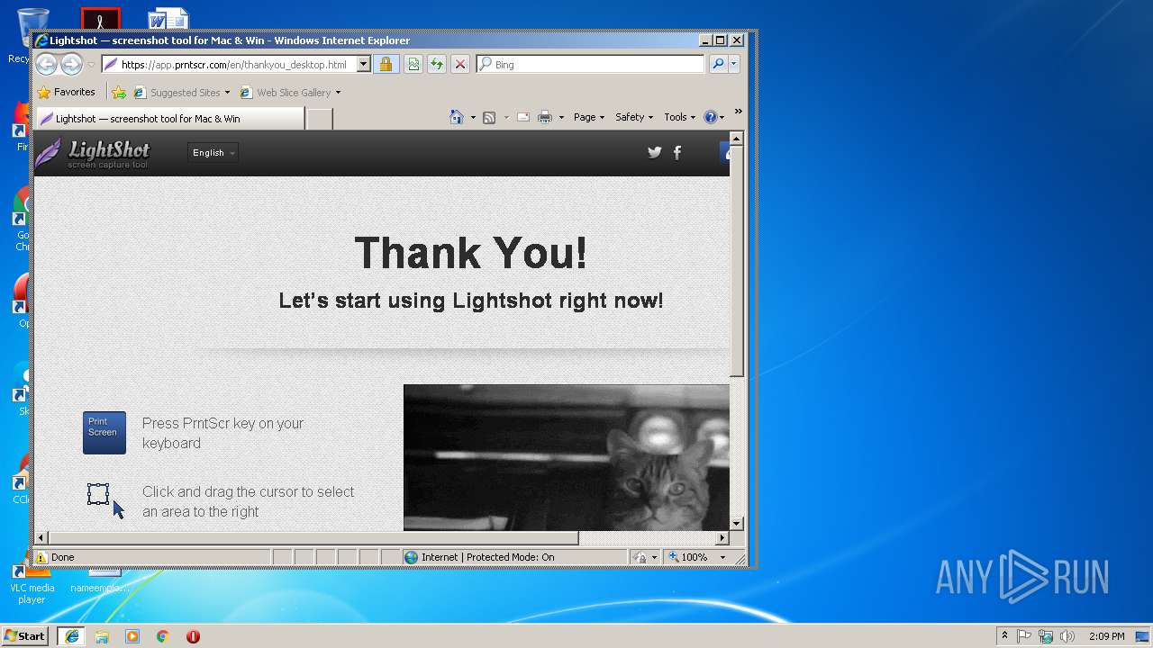Click the search magnifier button
Viewport: 1153px width, 648px height.
[718, 64]
